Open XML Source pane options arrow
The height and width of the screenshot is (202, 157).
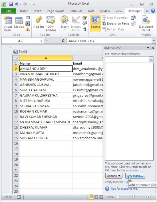point(148,48)
